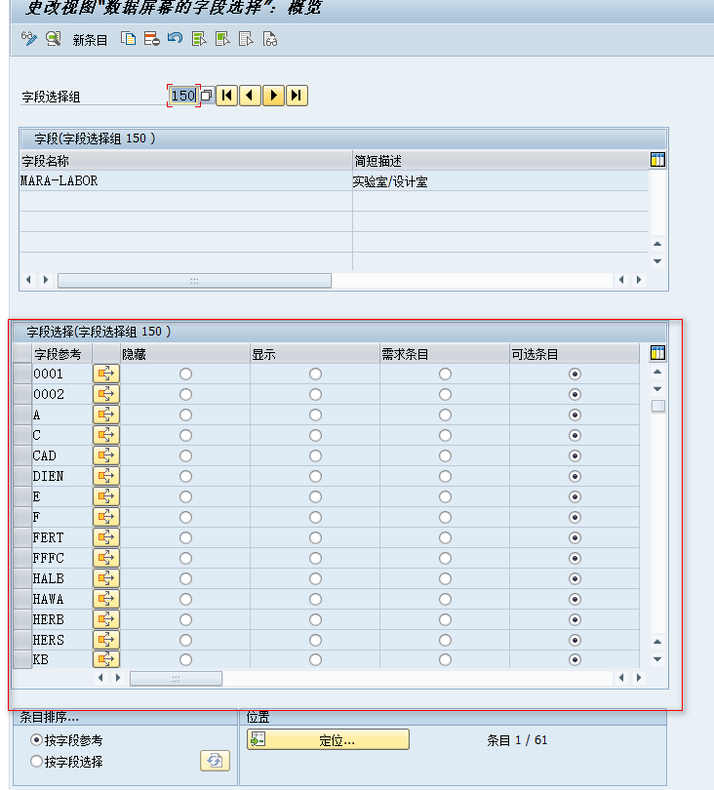Click the 隐藏 column header
Image resolution: width=714 pixels, height=790 pixels.
(185, 354)
